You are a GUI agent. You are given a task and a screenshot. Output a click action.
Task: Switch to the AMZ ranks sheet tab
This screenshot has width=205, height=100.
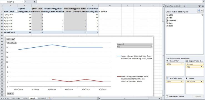[x=16, y=98]
